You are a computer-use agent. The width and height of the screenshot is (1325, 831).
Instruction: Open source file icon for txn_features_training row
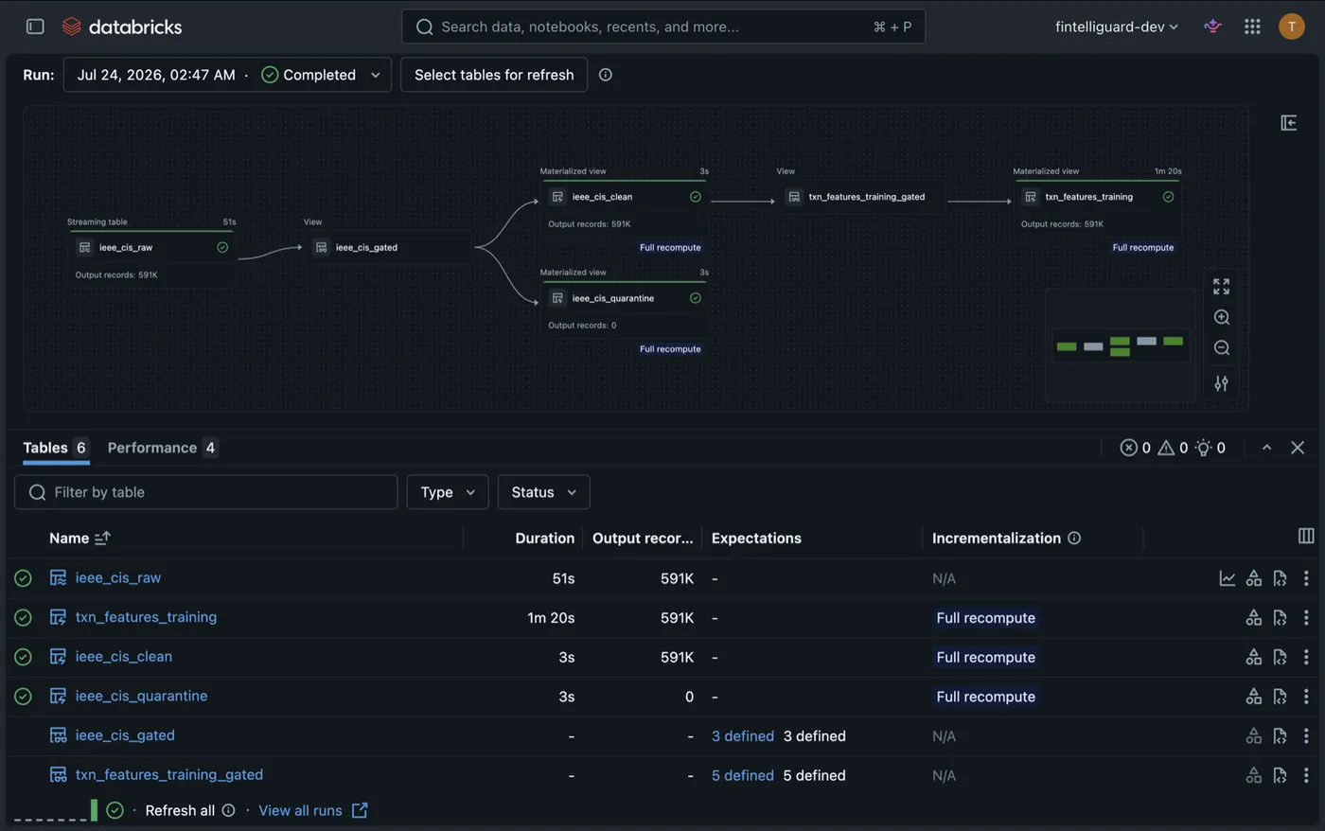pyautogui.click(x=1281, y=618)
